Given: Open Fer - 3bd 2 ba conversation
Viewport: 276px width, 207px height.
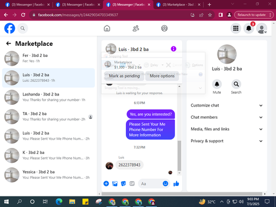Looking at the screenshot, I should click(49, 59).
